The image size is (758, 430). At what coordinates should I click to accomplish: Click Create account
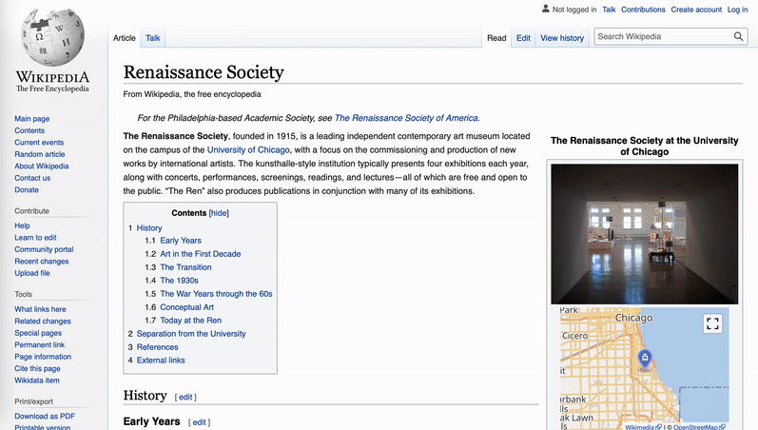coord(696,10)
